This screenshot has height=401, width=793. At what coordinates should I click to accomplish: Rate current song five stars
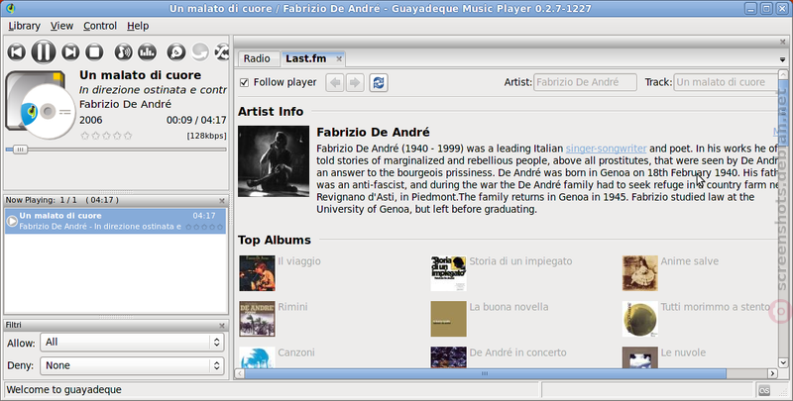tap(128, 136)
